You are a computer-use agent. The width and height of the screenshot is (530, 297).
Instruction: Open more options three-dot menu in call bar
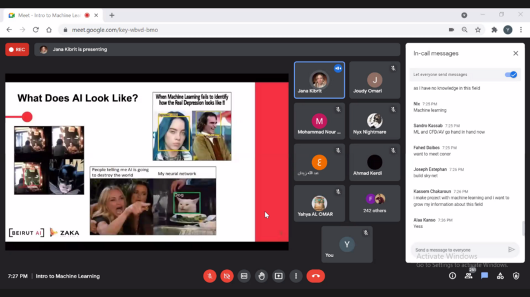pos(296,276)
